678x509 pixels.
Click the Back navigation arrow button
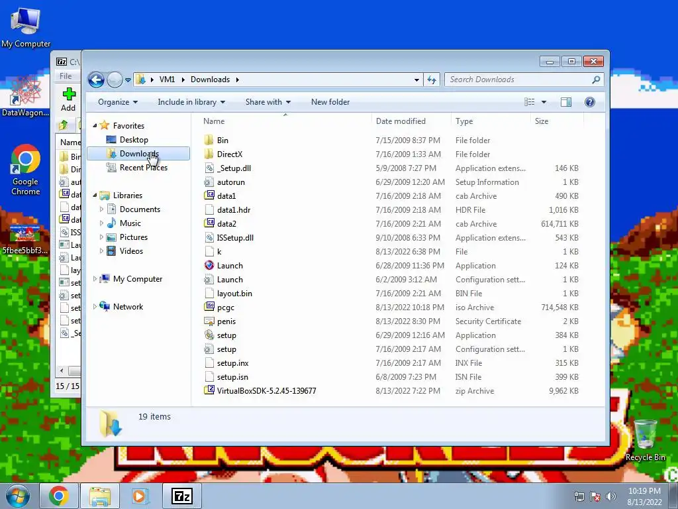pyautogui.click(x=96, y=80)
